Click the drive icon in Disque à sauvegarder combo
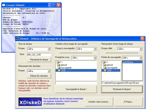This screenshot has height=111, width=148. coord(79,49)
